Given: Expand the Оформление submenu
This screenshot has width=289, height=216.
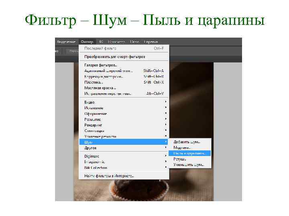Looking at the screenshot, I should 124,114.
